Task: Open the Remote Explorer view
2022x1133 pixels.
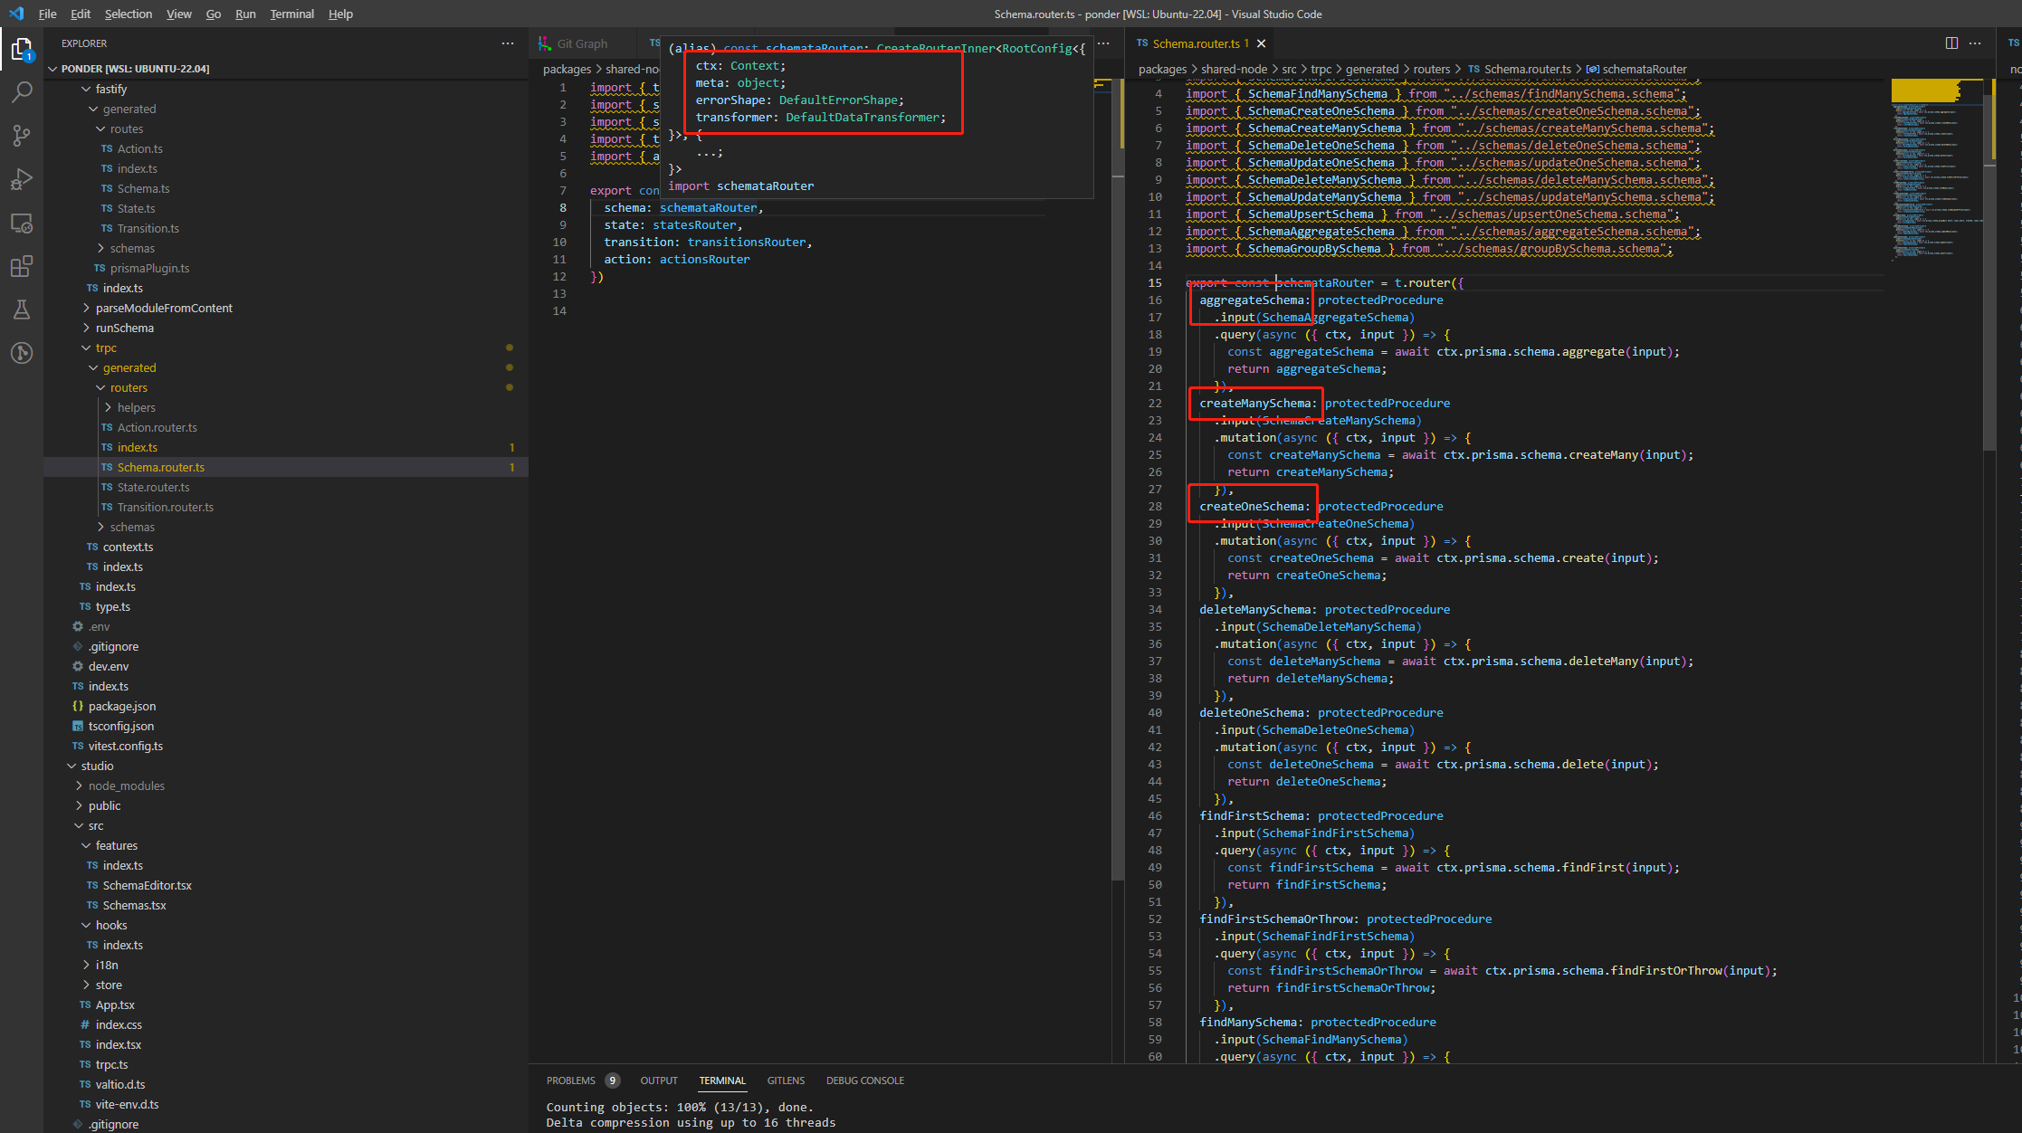Action: 22,223
